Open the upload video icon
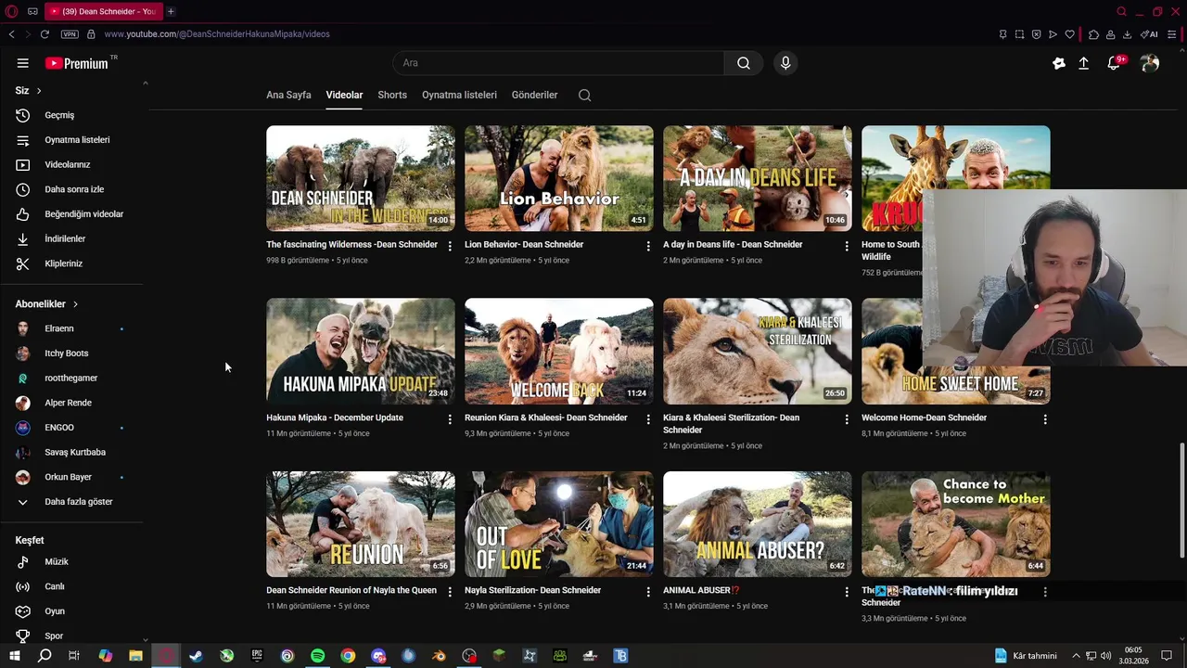The height and width of the screenshot is (668, 1187). click(1083, 63)
